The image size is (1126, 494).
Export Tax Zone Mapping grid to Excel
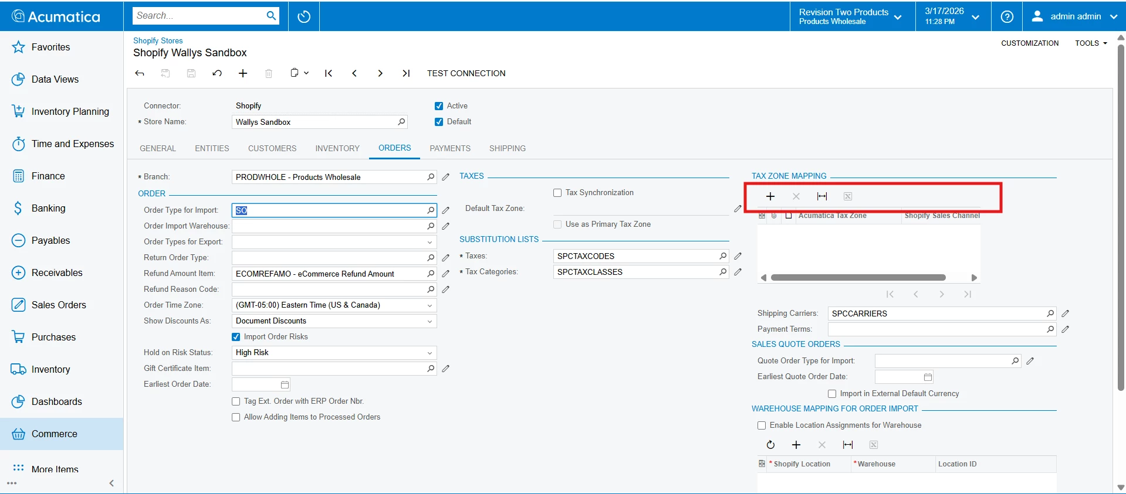pos(848,196)
